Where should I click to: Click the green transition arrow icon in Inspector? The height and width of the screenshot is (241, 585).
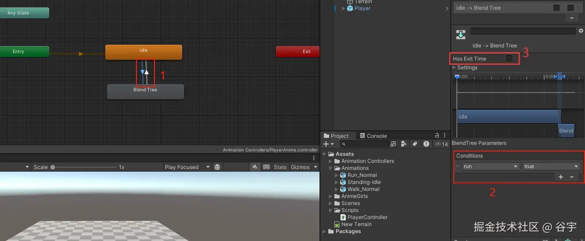461,35
